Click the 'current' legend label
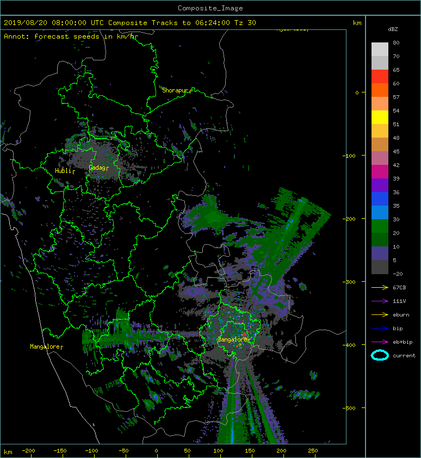The image size is (421, 458). (x=404, y=356)
